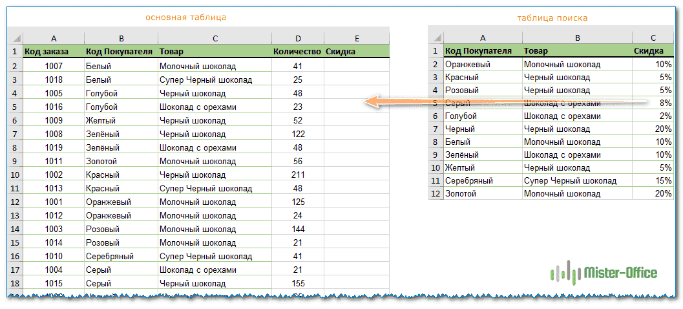683x309 pixels.
Task: Select empty discount cell for order 1018
Action: 357,80
